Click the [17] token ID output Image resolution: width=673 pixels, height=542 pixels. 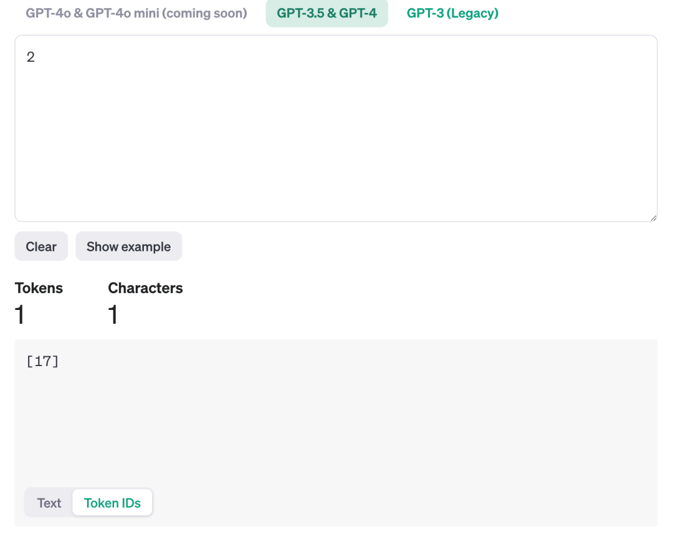[x=42, y=361]
